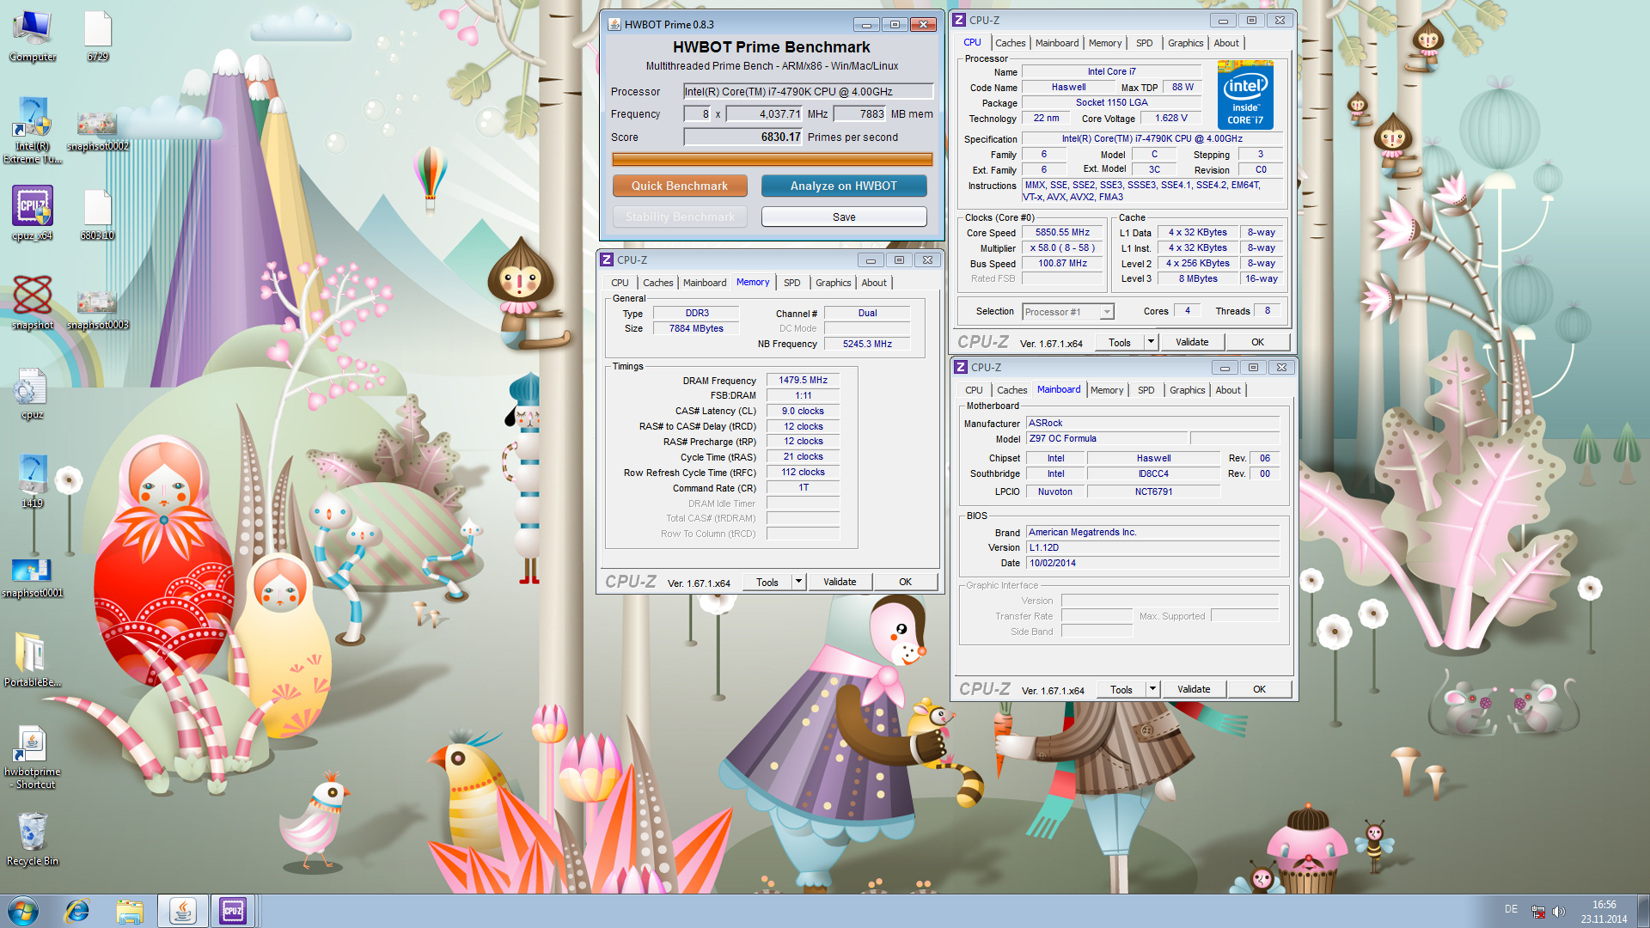Image resolution: width=1650 pixels, height=928 pixels.
Task: Click Analyze on HWBOT button
Action: click(843, 186)
